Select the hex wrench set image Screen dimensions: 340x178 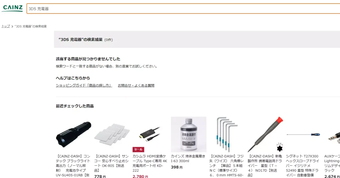227,134
